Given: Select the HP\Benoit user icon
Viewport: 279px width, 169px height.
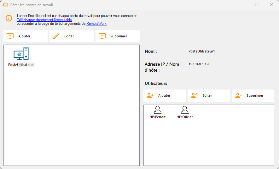Looking at the screenshot, I should [157, 110].
